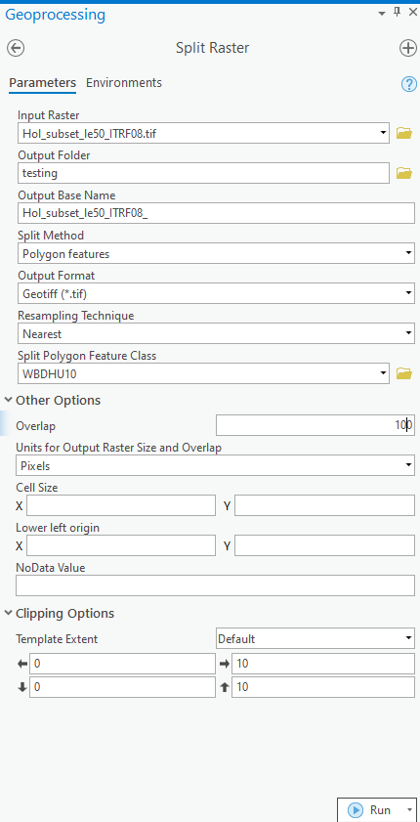Select the Parameters tab
420x822 pixels.
click(x=42, y=83)
